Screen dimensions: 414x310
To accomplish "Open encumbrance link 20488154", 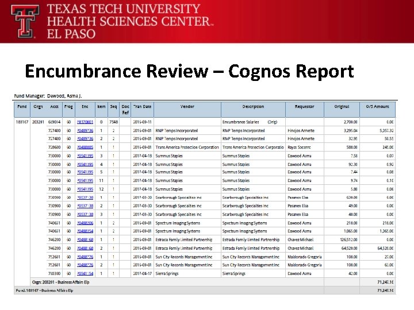I will click(85, 231).
